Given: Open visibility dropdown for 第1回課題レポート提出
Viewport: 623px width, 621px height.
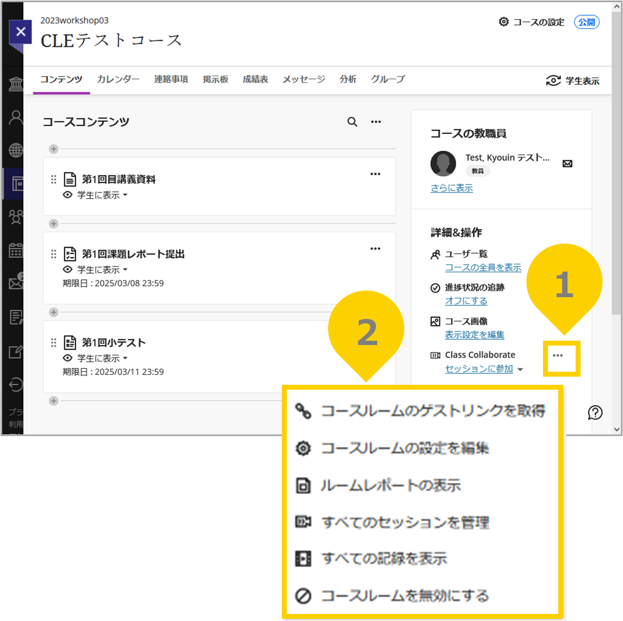Looking at the screenshot, I should pyautogui.click(x=102, y=270).
